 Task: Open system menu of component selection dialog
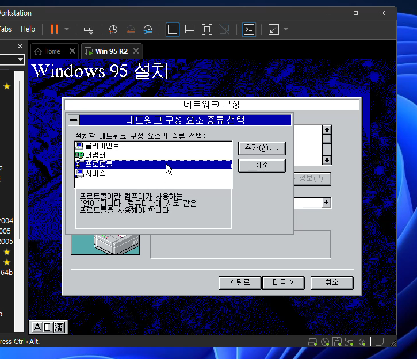point(74,120)
